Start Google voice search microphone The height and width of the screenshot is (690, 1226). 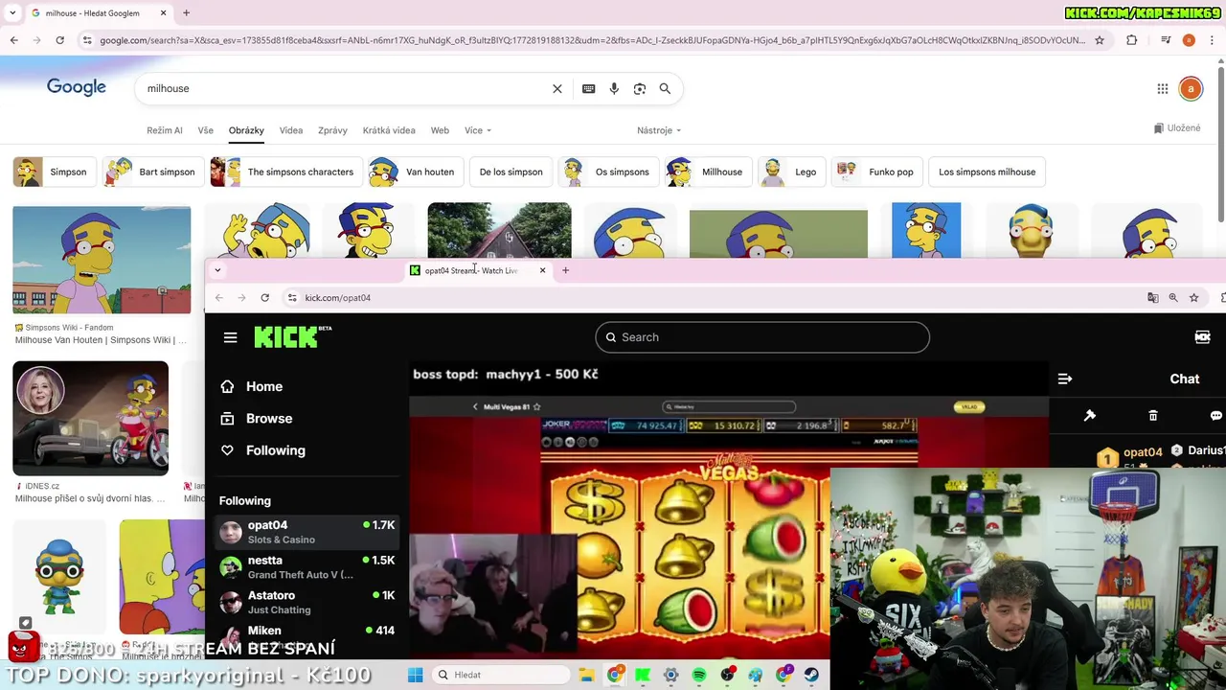[x=614, y=88]
